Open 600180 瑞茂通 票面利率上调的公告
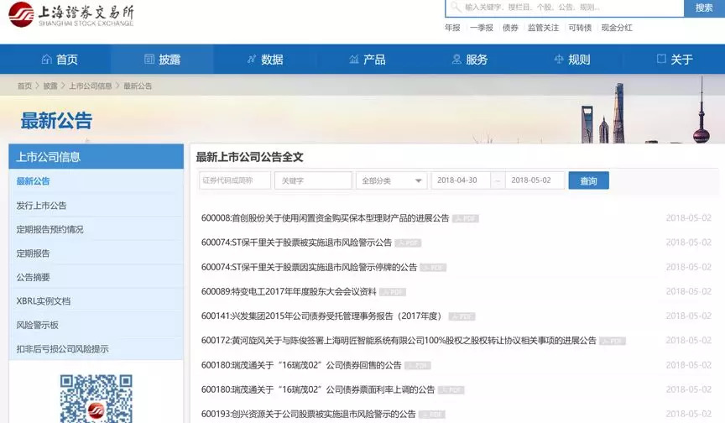This screenshot has width=725, height=423. coord(318,389)
